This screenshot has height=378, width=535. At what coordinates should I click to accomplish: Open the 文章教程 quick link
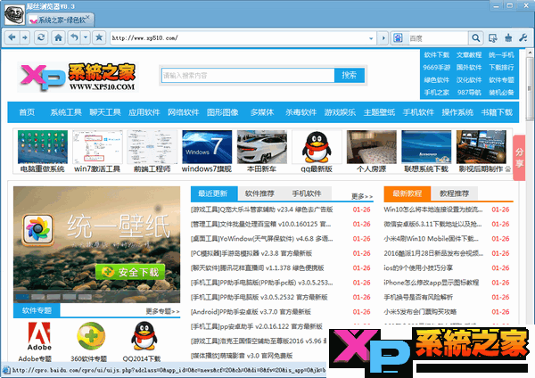pyautogui.click(x=469, y=55)
